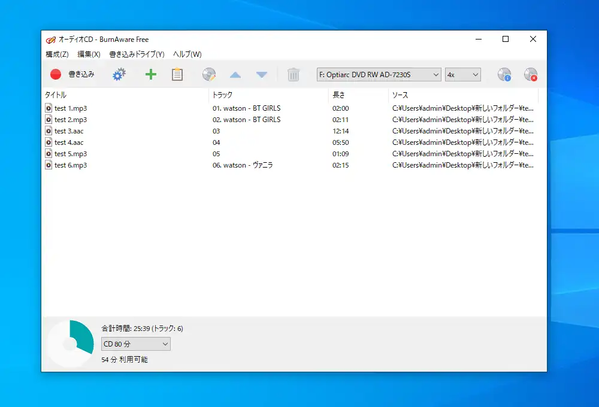Move selected track up with blue arrow
This screenshot has width=599, height=407.
point(235,74)
